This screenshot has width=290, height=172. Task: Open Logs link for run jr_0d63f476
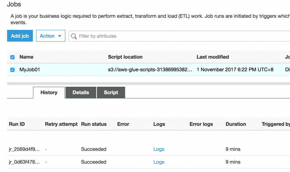(159, 162)
